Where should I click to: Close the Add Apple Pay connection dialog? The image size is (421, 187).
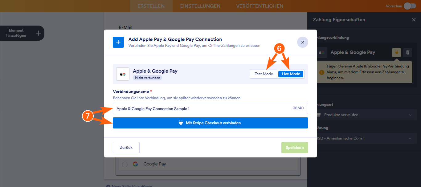point(302,42)
